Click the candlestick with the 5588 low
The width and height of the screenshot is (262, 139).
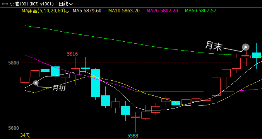tap(135, 122)
